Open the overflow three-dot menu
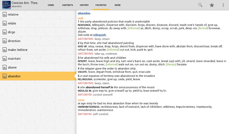The width and height of the screenshot is (229, 134). pyautogui.click(x=223, y=5)
